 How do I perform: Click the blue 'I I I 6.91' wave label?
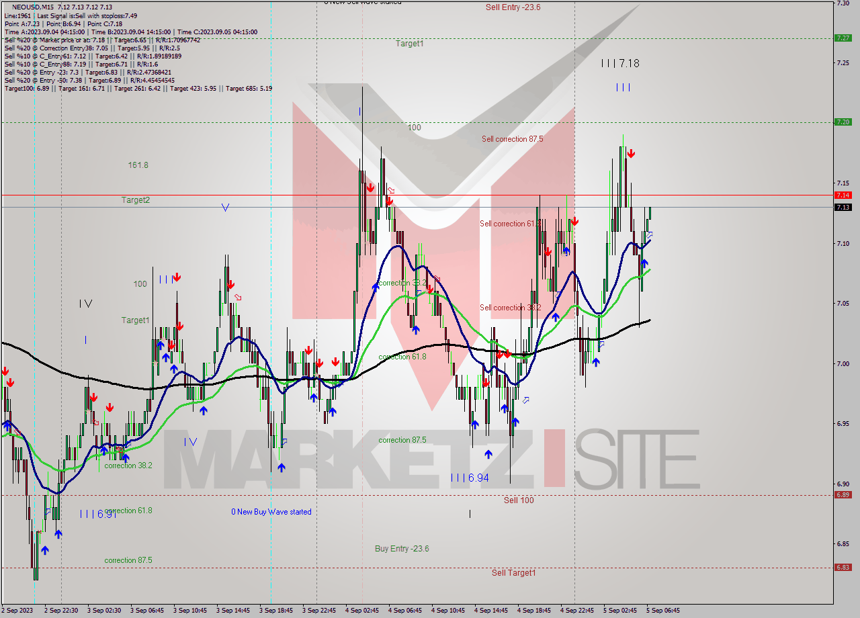(99, 514)
